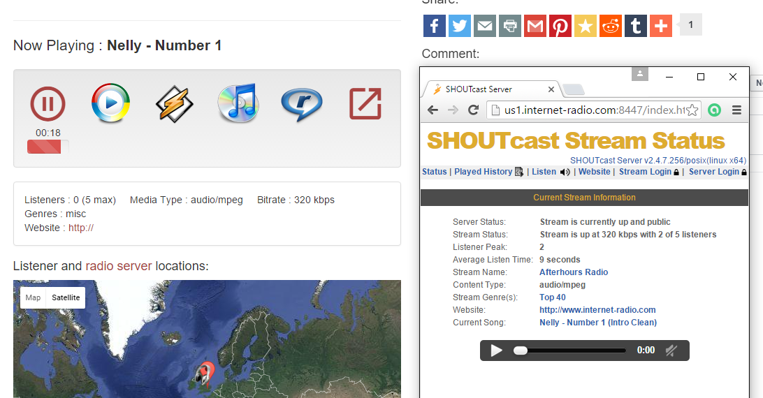Open stream in Winamp player
763x398 pixels.
pyautogui.click(x=174, y=103)
